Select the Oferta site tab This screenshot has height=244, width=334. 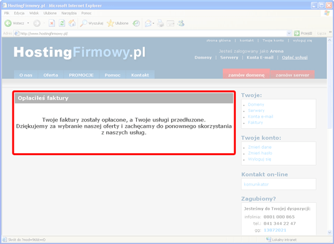[x=51, y=75]
